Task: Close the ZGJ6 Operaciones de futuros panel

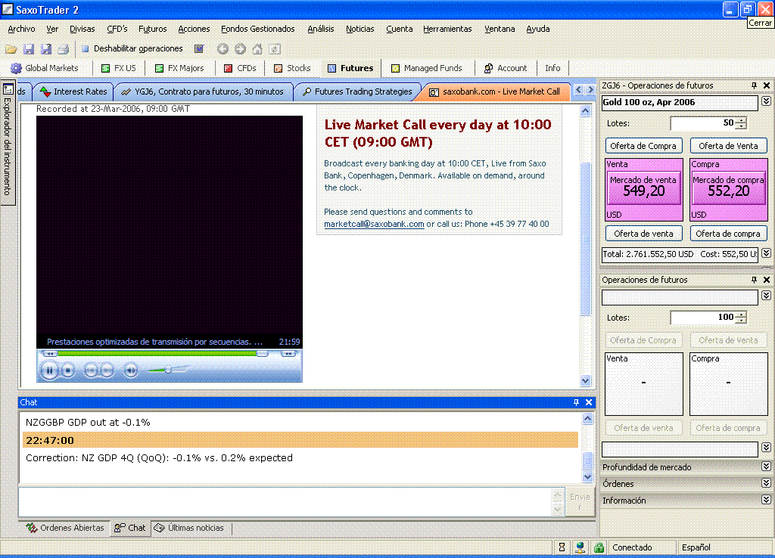Action: pos(767,85)
